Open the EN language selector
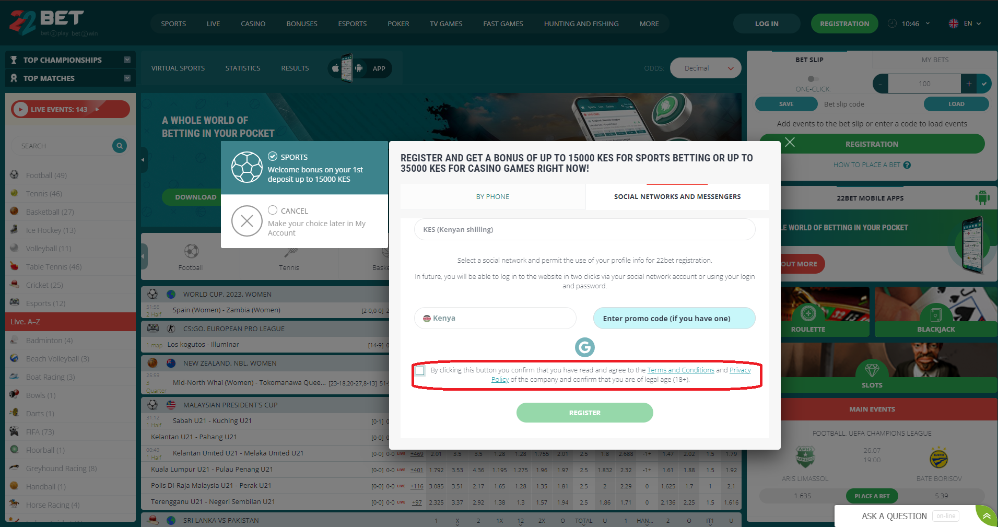 965,24
